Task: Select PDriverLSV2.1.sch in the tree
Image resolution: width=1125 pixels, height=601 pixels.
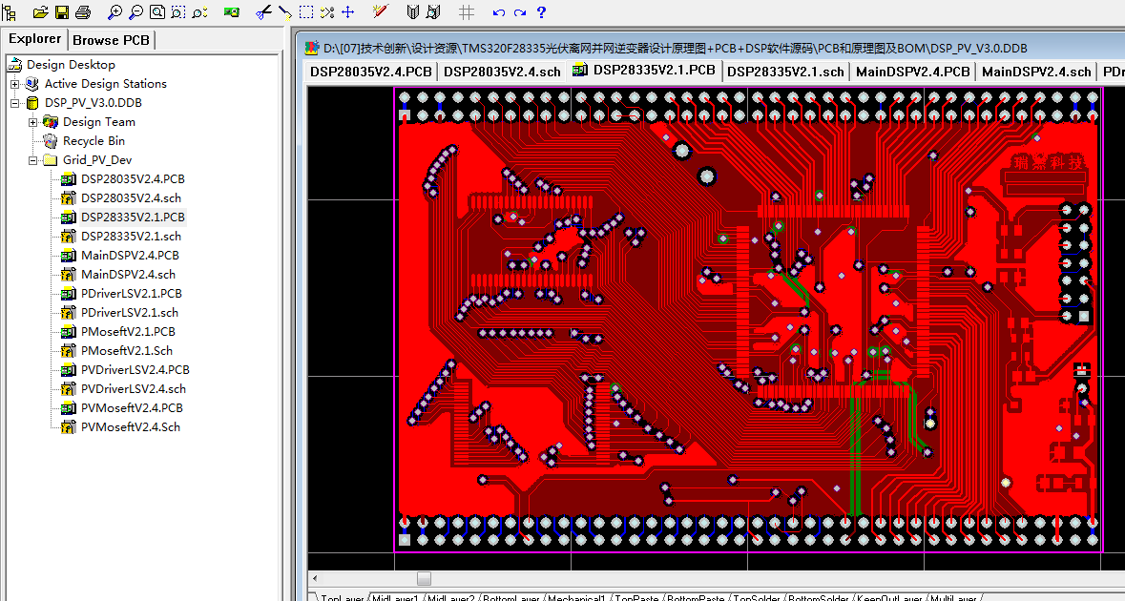Action: (x=129, y=314)
